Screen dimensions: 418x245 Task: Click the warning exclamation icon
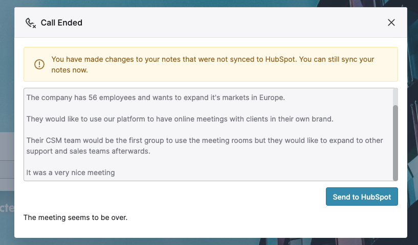tap(39, 64)
